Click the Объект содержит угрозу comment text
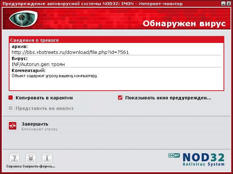Image resolution: width=233 pixels, height=174 pixels. (55, 76)
